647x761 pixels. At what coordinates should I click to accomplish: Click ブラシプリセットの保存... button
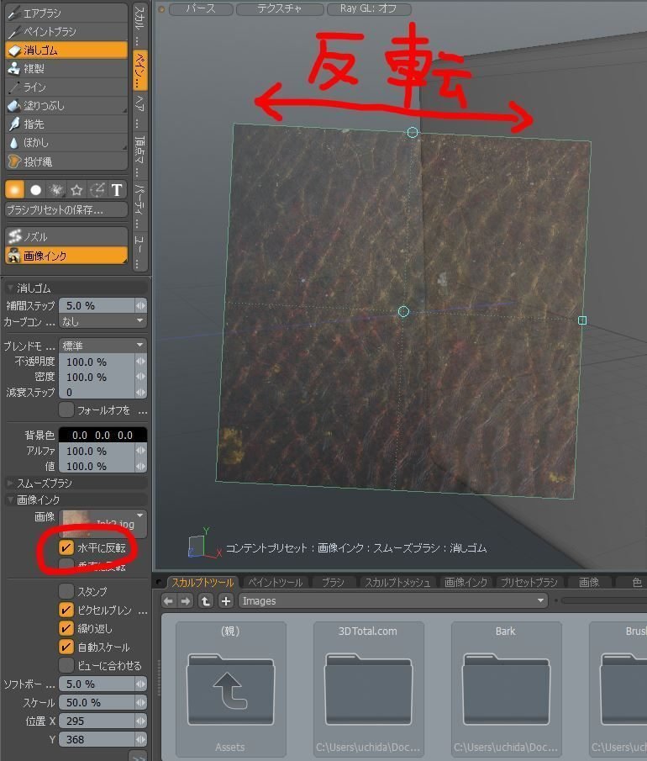tap(66, 209)
